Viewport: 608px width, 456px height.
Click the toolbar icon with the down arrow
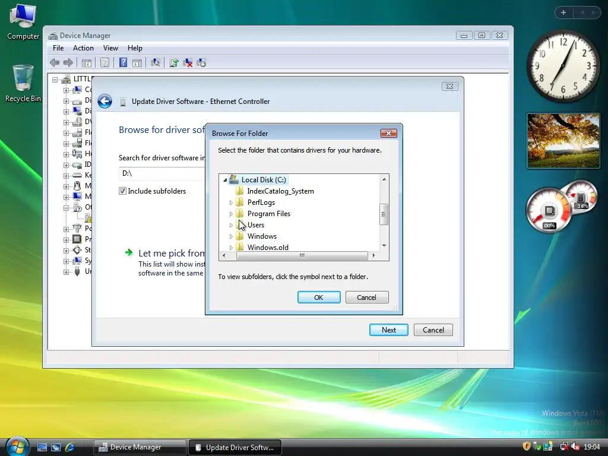point(201,62)
